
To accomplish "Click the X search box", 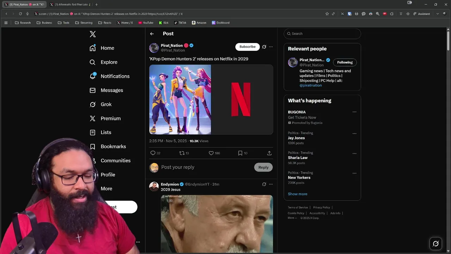I will [322, 34].
